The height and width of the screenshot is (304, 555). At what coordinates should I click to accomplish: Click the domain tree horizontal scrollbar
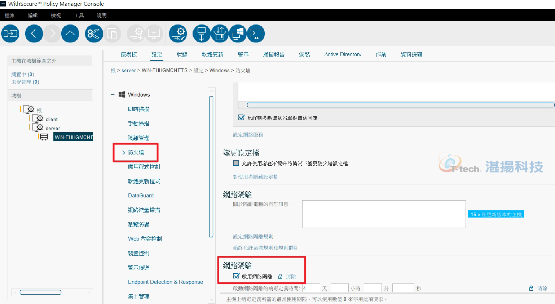40,292
